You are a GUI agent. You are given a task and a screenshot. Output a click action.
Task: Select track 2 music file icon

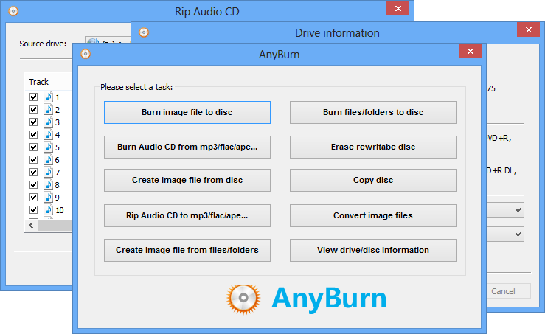[49, 109]
